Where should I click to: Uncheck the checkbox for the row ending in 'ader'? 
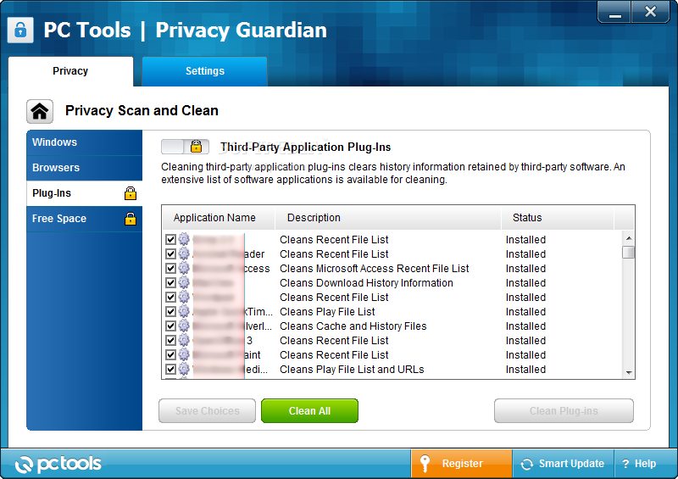tap(170, 253)
